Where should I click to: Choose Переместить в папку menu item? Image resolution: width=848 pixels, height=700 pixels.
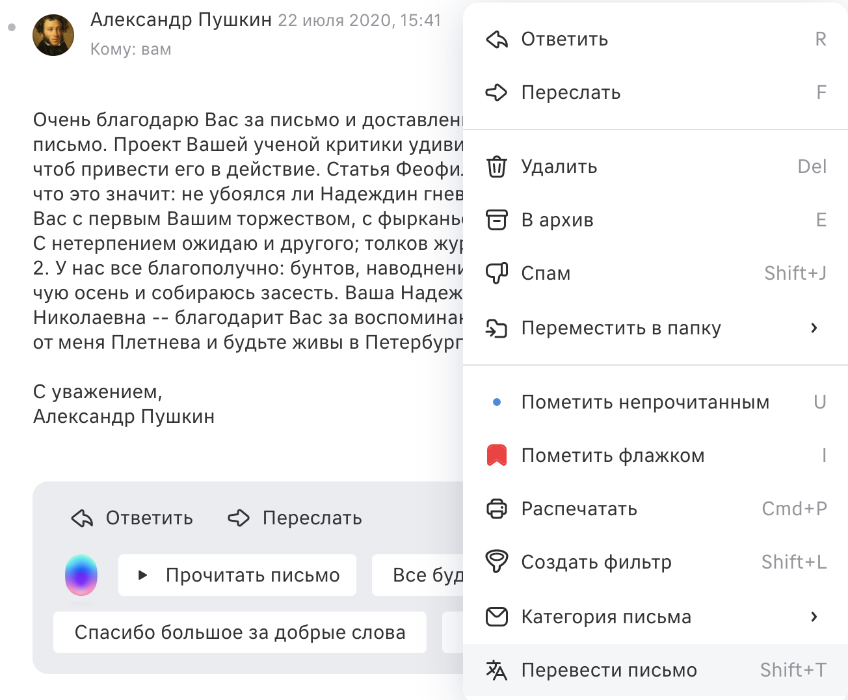[x=656, y=329]
